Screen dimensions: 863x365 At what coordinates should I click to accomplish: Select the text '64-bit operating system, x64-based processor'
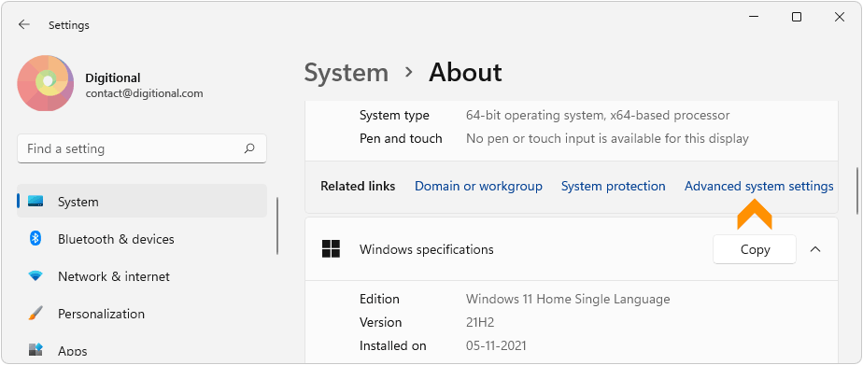[x=598, y=116]
